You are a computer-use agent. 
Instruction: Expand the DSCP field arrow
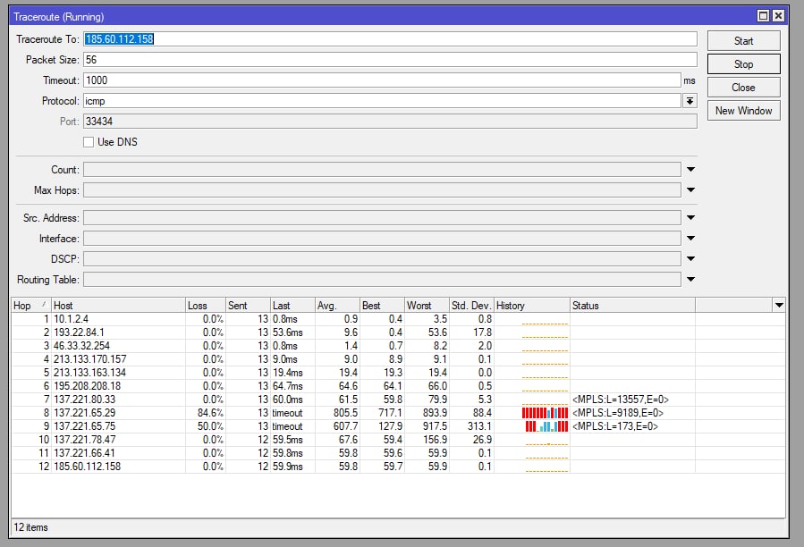[690, 258]
